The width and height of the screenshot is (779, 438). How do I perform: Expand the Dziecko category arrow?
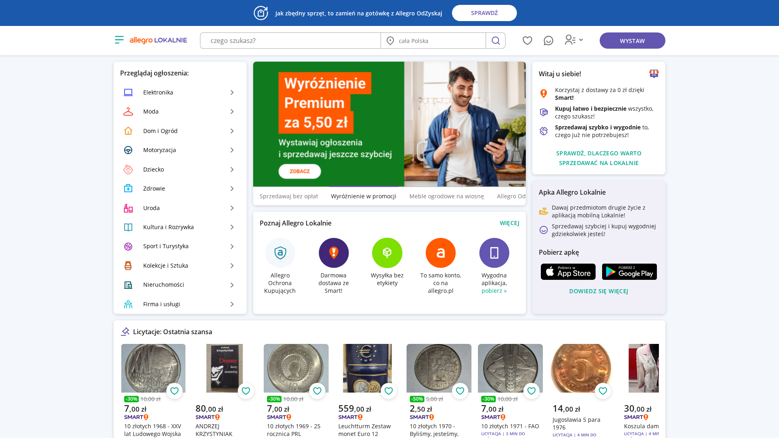tap(232, 170)
